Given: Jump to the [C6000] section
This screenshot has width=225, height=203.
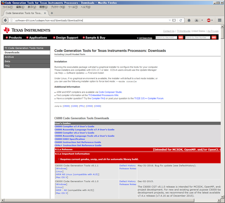Looking at the screenshot, I should (x=66, y=106).
